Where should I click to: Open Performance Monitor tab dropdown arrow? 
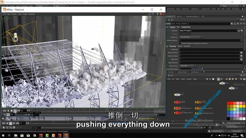200,16
